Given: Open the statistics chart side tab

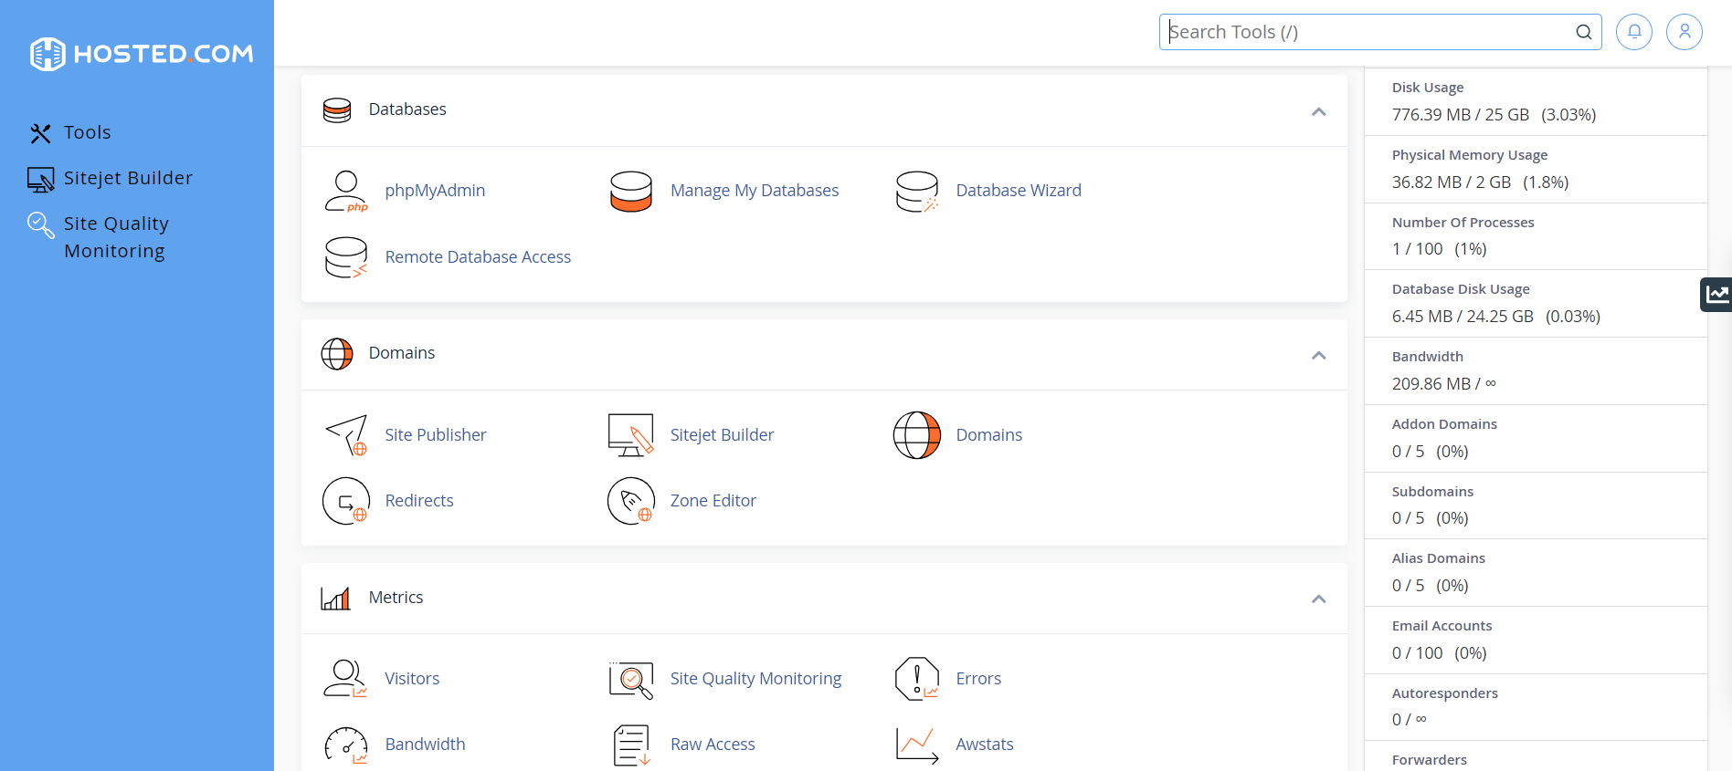Looking at the screenshot, I should [1716, 294].
